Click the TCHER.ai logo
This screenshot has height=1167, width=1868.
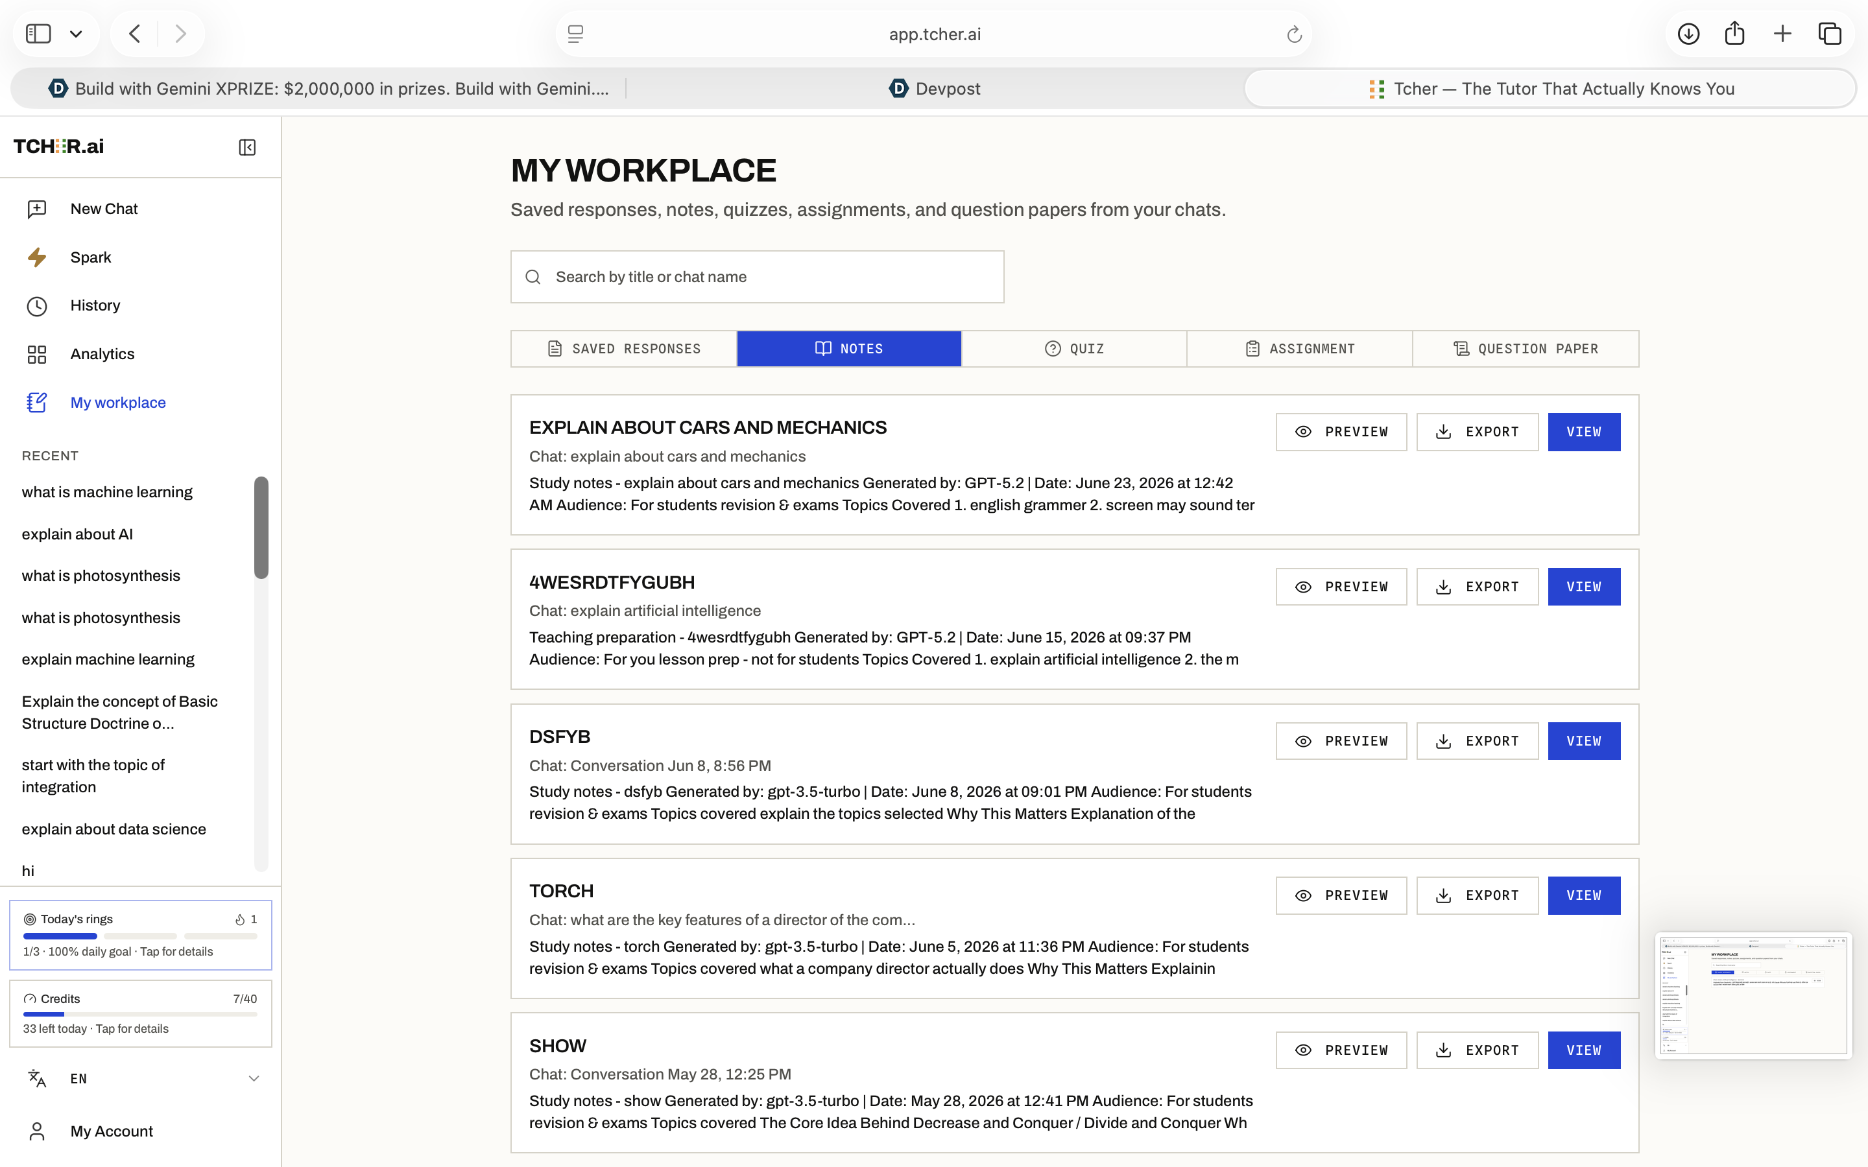[x=58, y=147]
